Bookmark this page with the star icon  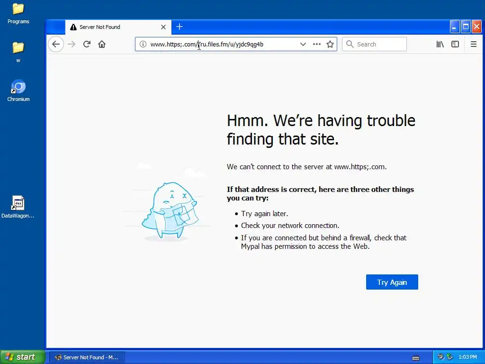(x=330, y=44)
